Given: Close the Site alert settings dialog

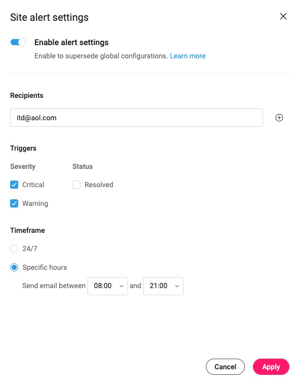Looking at the screenshot, I should (283, 16).
